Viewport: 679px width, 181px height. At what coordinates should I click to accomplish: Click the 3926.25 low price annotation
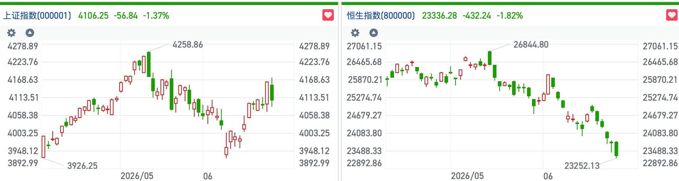(82, 166)
